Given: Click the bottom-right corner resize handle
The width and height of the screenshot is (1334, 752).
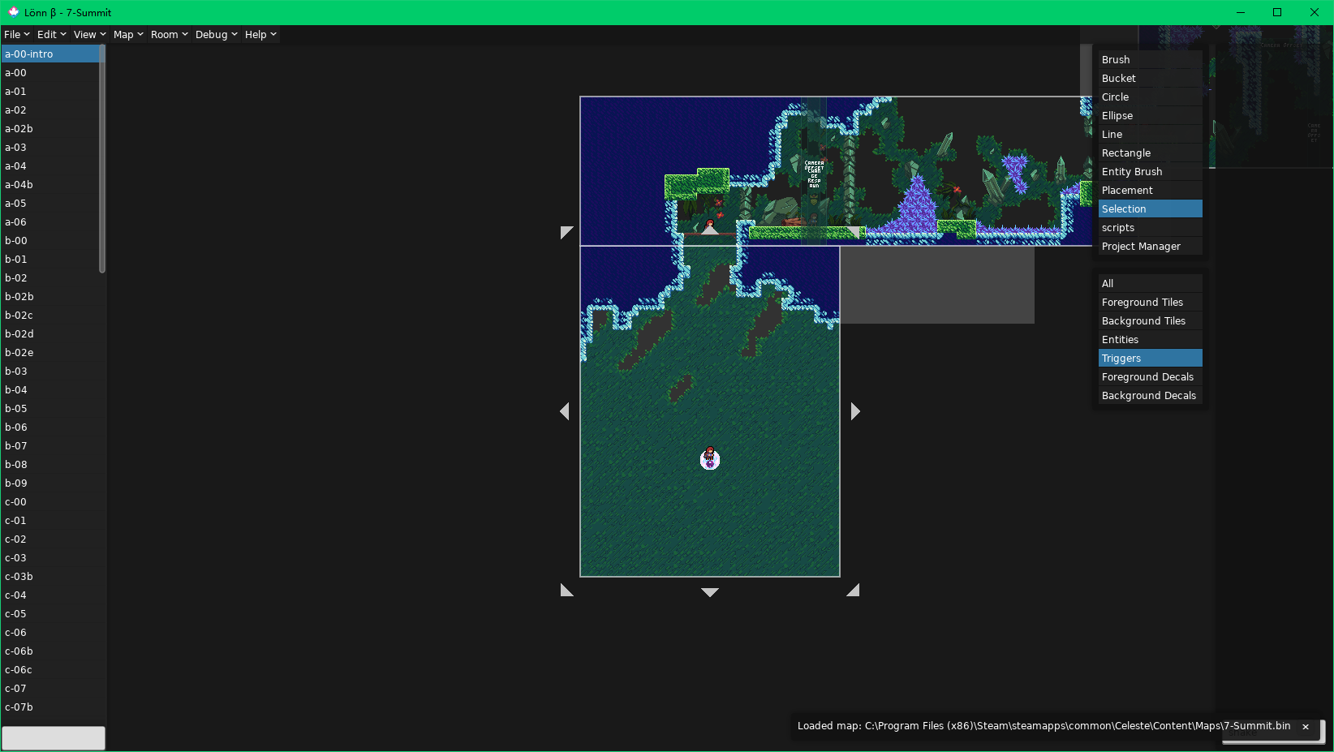Looking at the screenshot, I should [853, 590].
